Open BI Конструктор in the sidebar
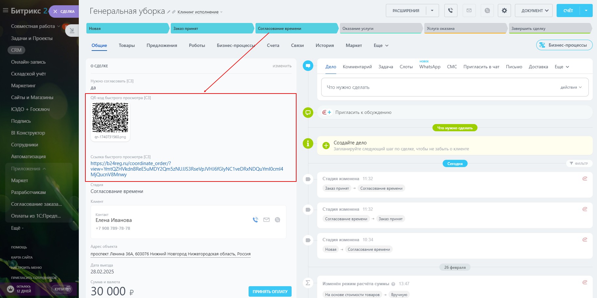The image size is (597, 298). pyautogui.click(x=28, y=133)
